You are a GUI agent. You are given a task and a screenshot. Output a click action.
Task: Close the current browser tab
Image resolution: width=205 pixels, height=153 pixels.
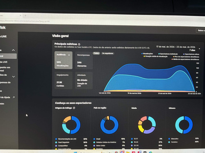click(x=20, y=16)
